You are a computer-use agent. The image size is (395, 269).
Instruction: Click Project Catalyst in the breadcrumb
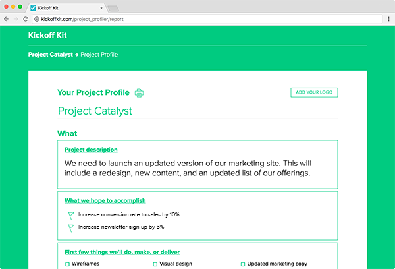pos(51,55)
